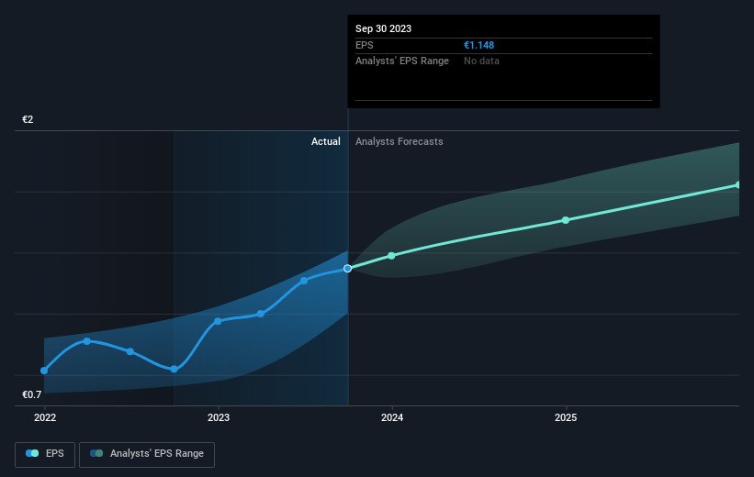Click the 2022 starting EPS data point
754x477 pixels.
(x=44, y=371)
